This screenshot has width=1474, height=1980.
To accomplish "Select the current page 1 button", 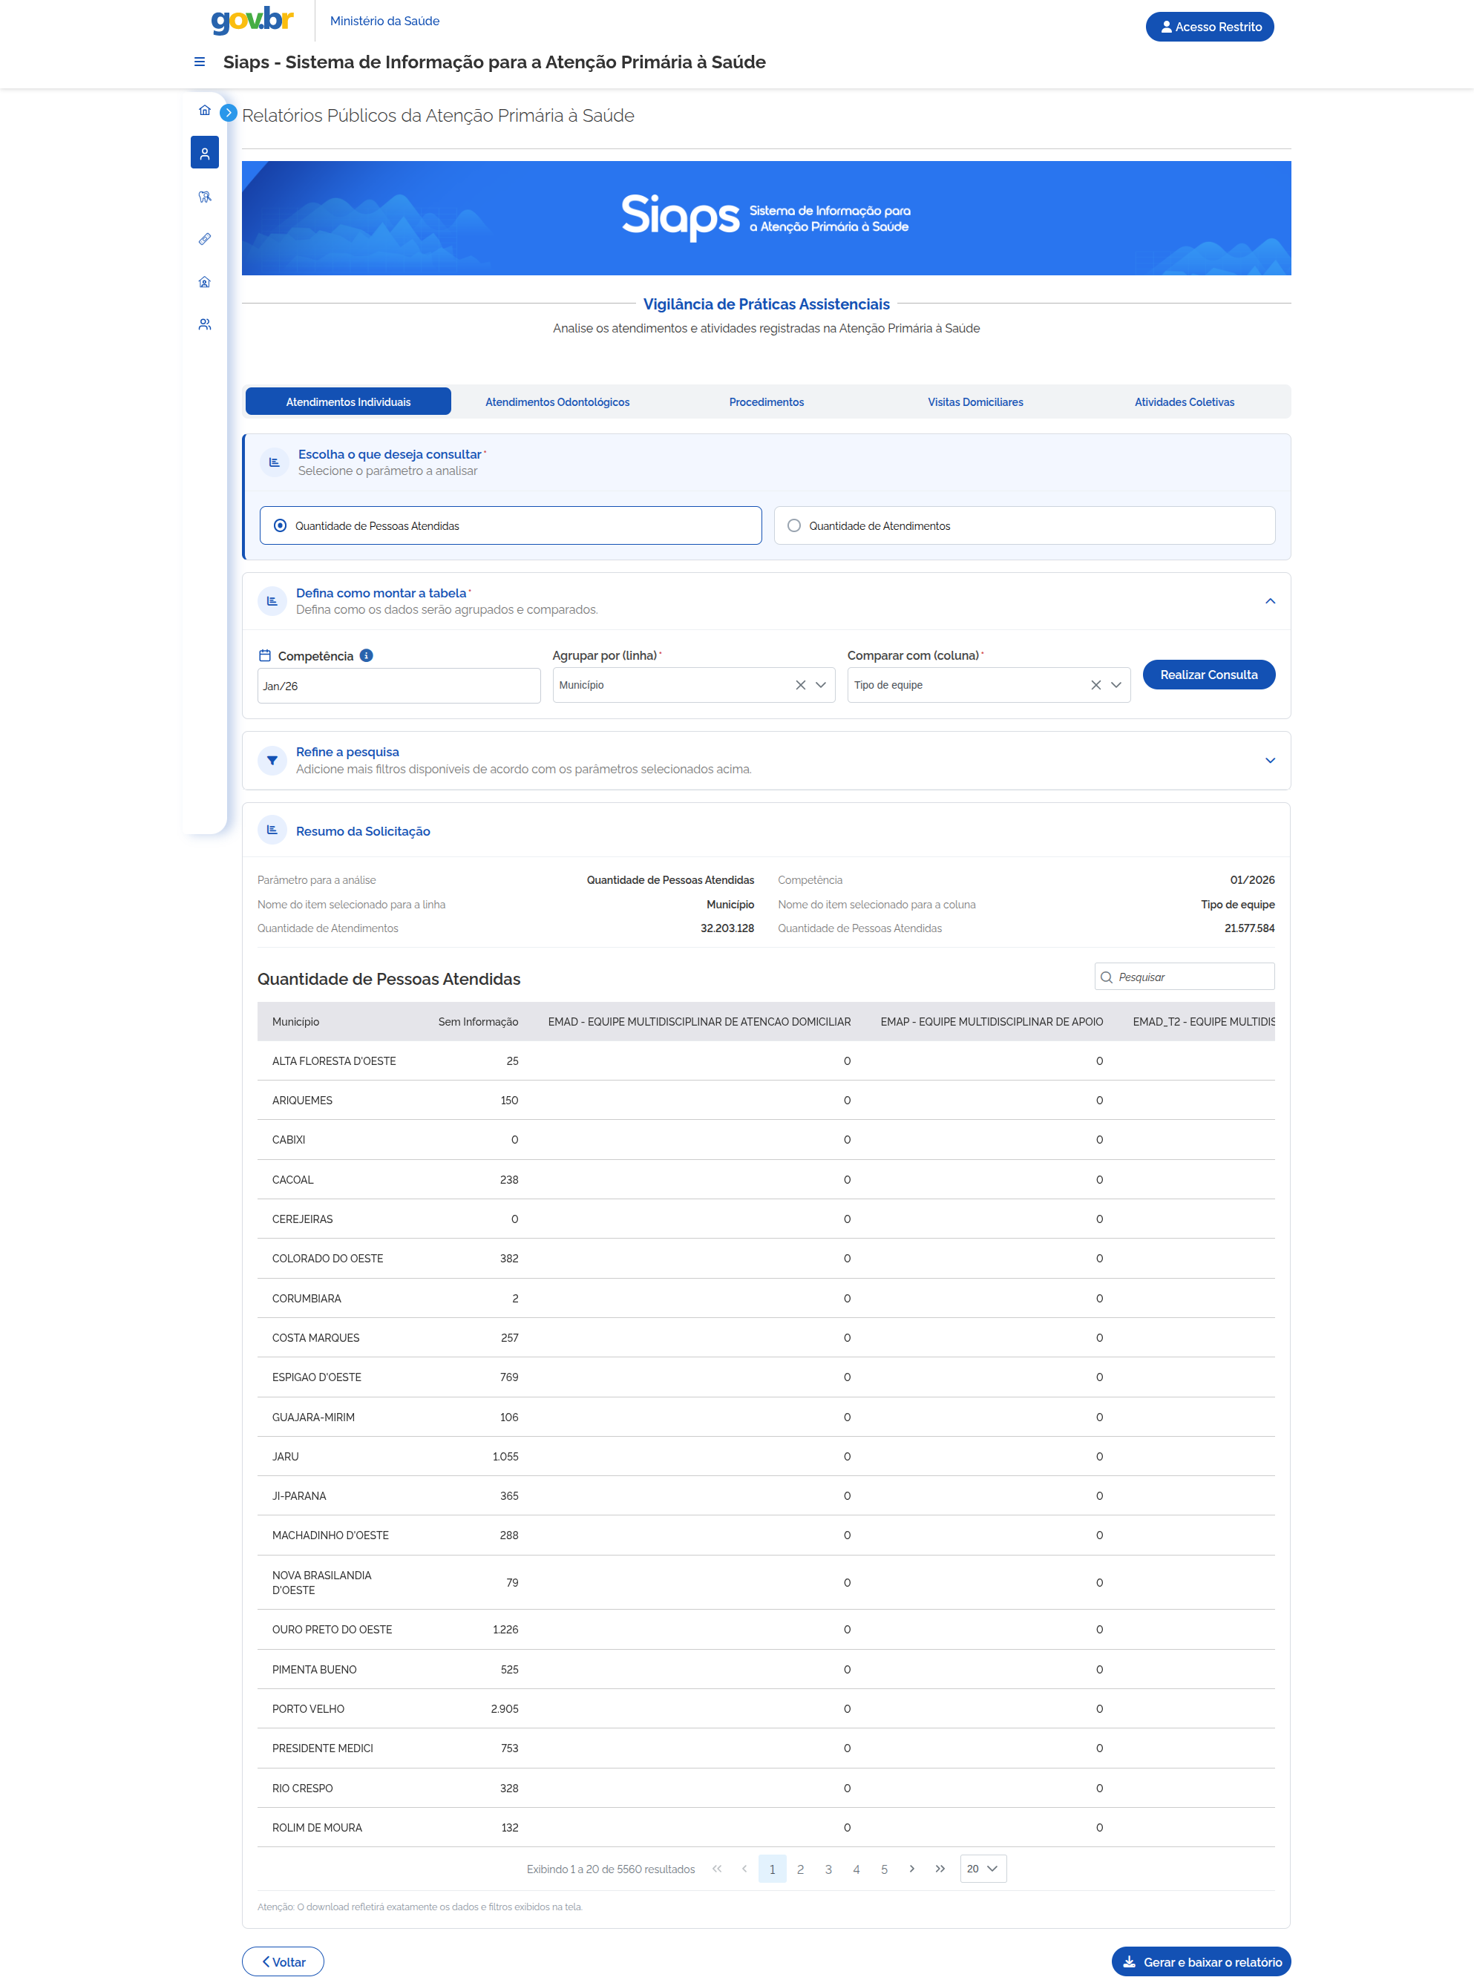I will point(772,1869).
